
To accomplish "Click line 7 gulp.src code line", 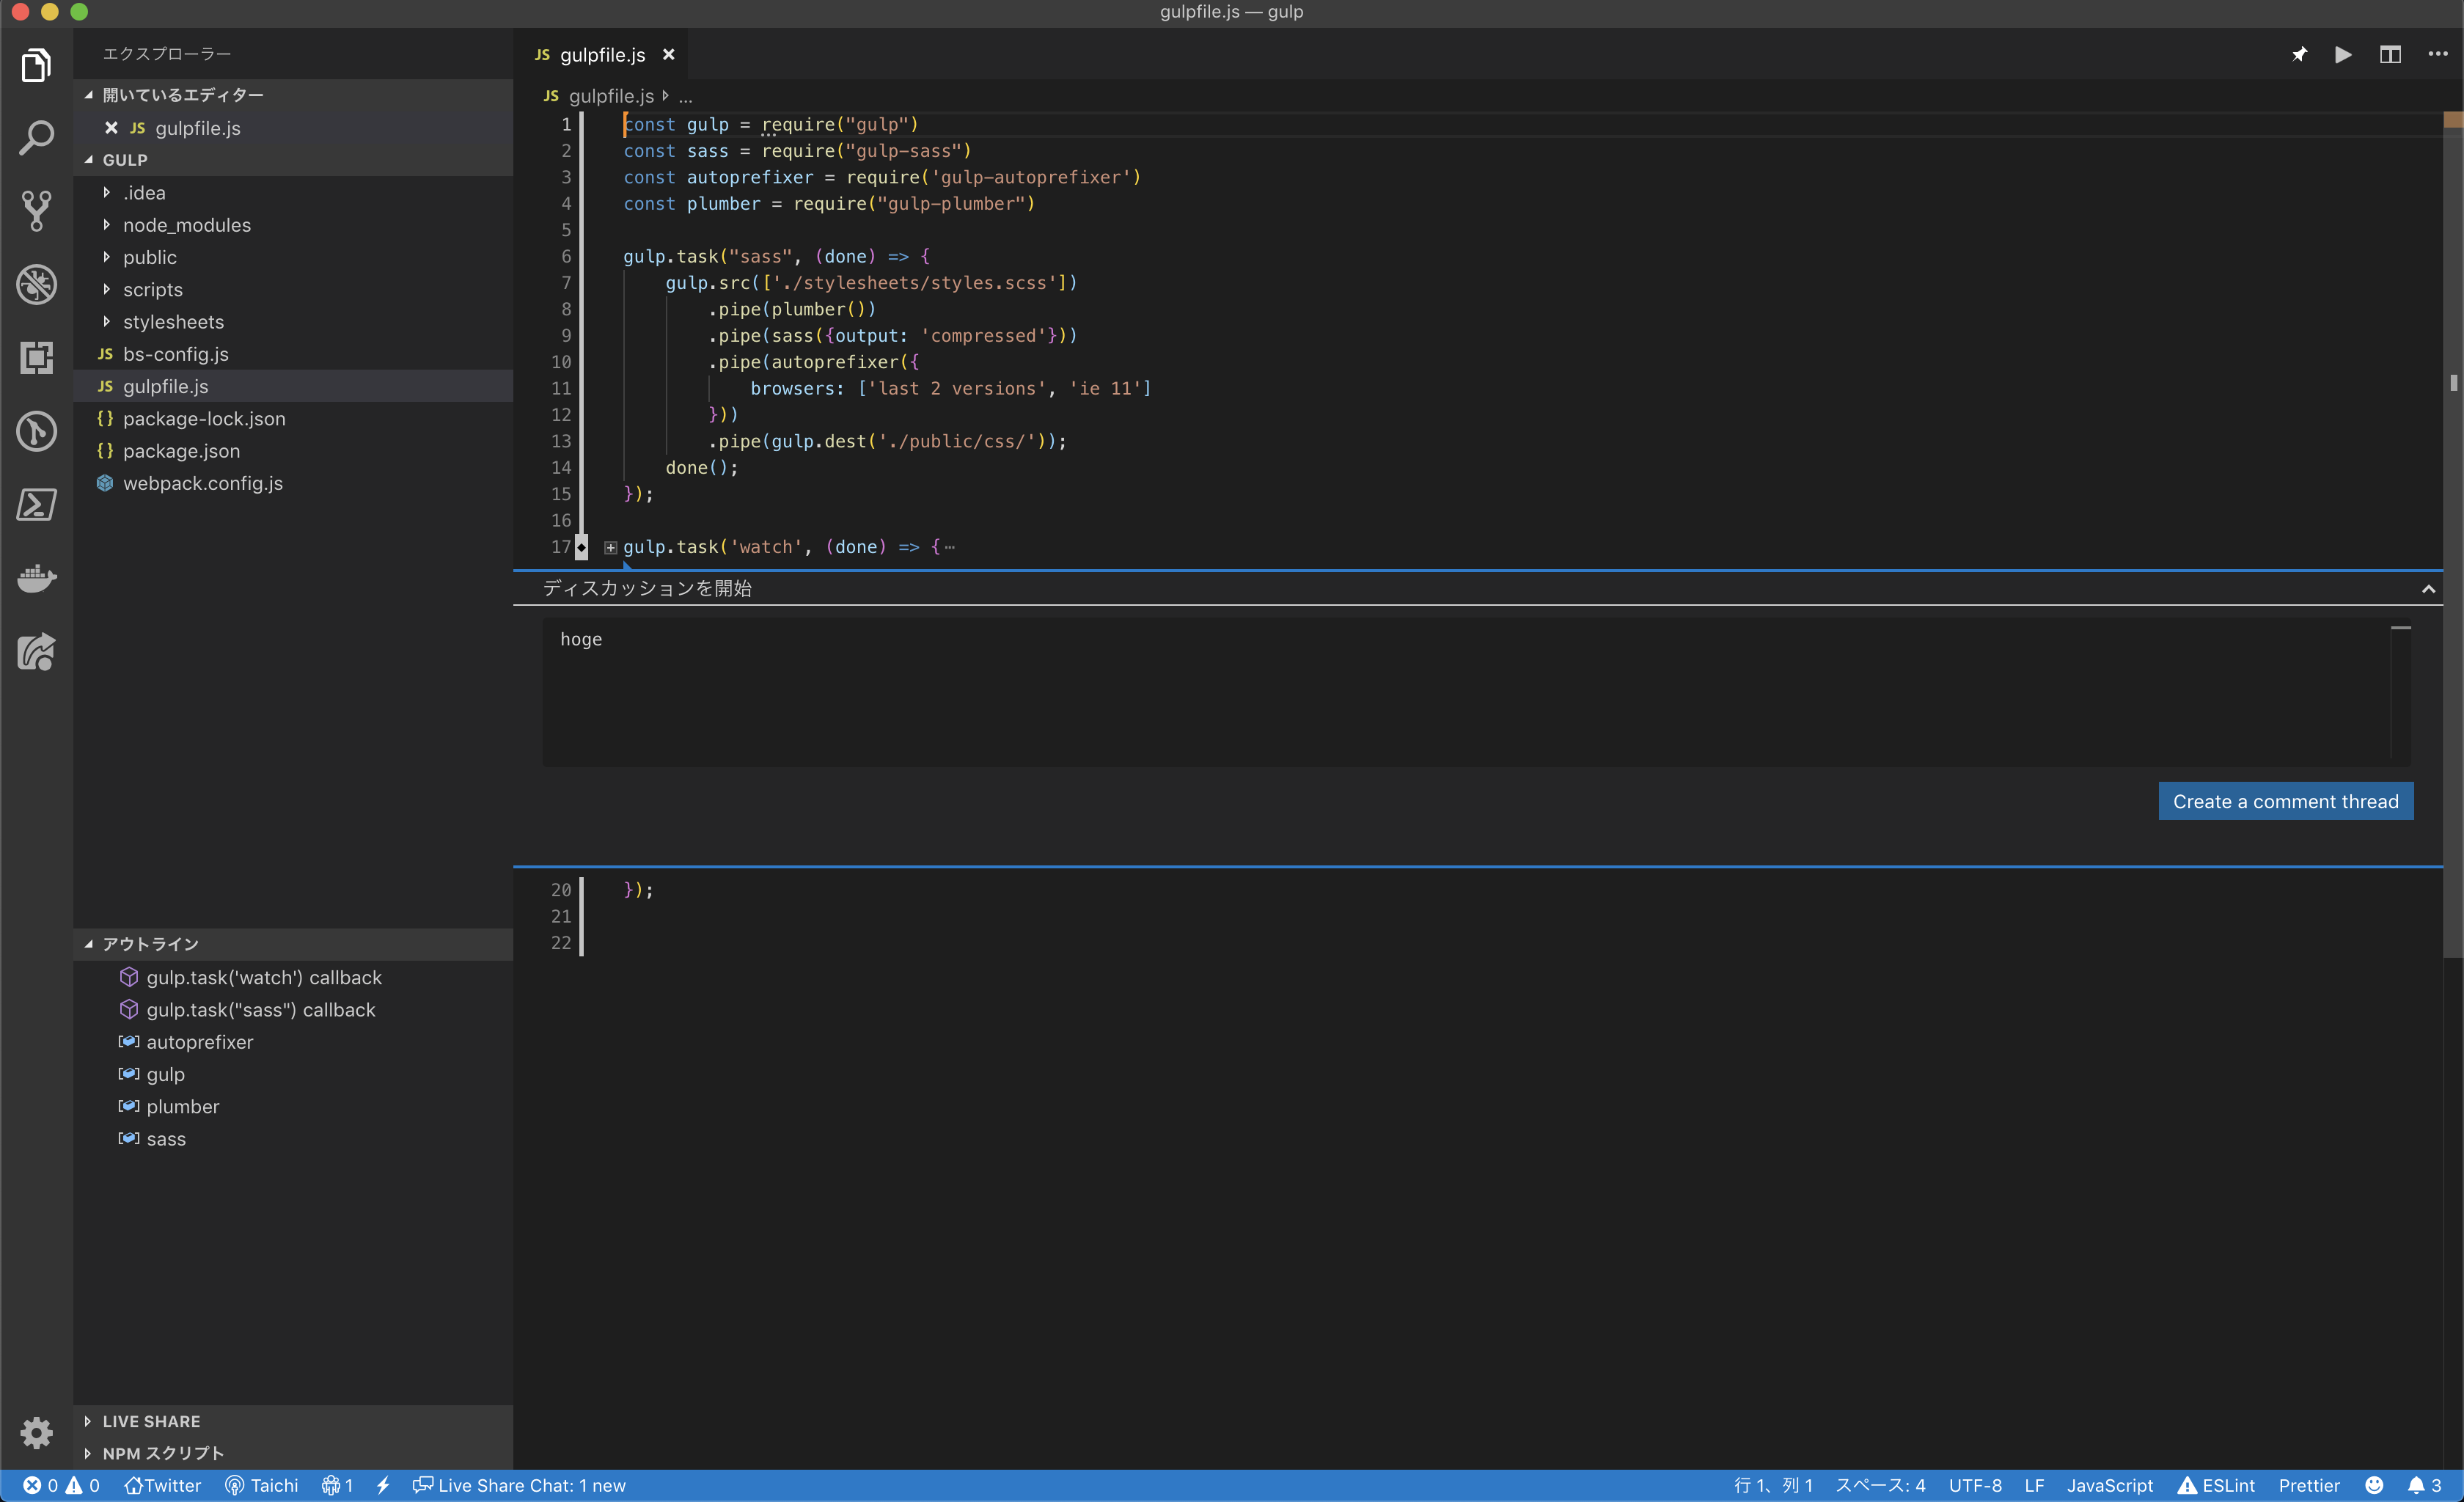I will tap(871, 283).
